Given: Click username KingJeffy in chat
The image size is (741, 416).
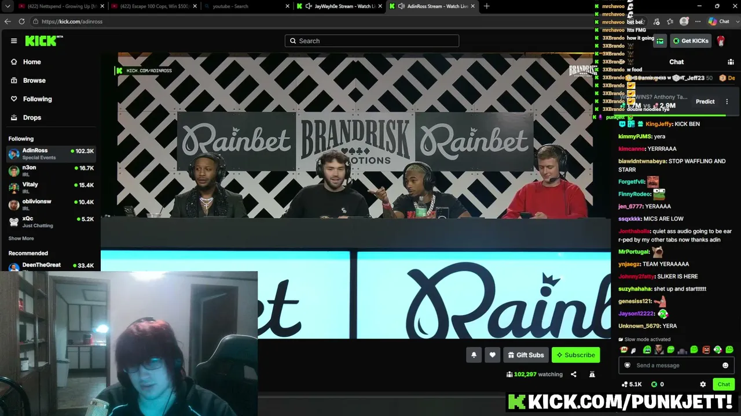Looking at the screenshot, I should click(x=659, y=124).
